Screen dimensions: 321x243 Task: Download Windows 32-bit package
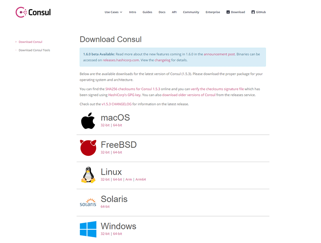[105, 234]
